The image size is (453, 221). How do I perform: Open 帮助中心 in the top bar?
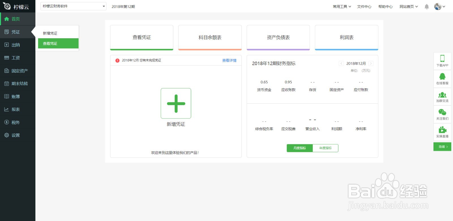[385, 7]
